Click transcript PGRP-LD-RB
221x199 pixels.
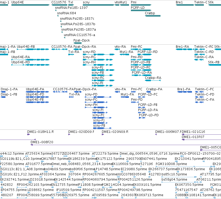pos(141,65)
